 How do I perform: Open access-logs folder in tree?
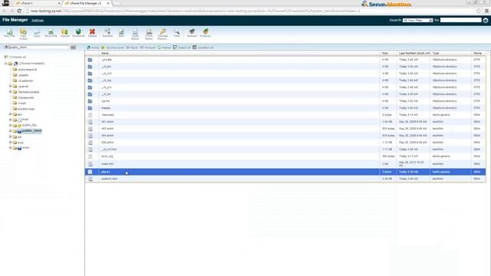(x=26, y=109)
